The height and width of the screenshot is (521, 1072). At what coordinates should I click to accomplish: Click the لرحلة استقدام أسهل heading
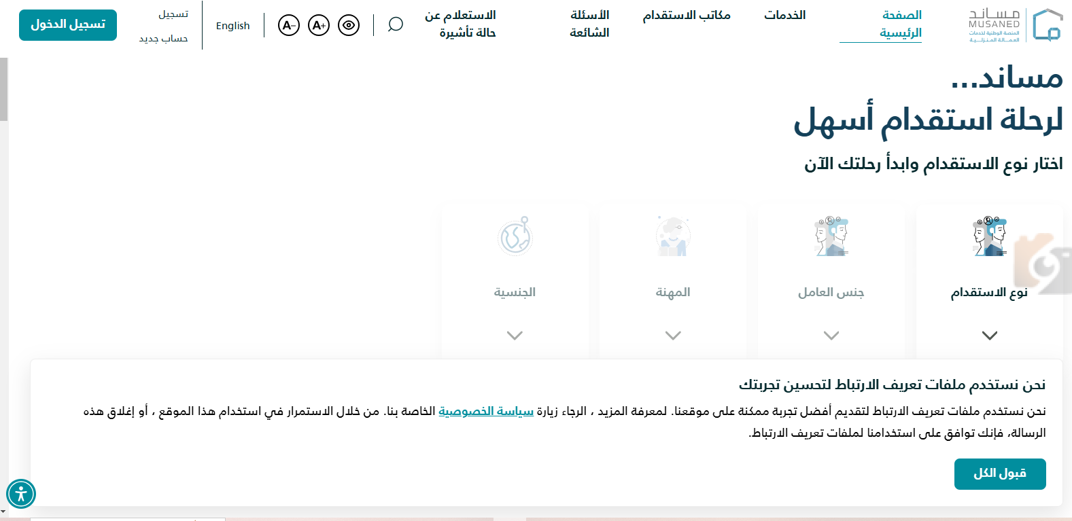pos(928,120)
